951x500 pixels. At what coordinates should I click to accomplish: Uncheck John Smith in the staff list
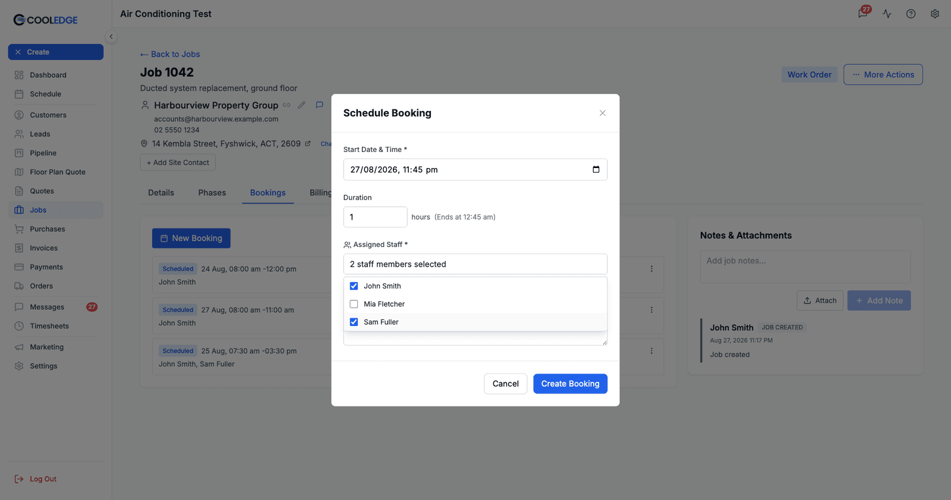[x=354, y=286]
